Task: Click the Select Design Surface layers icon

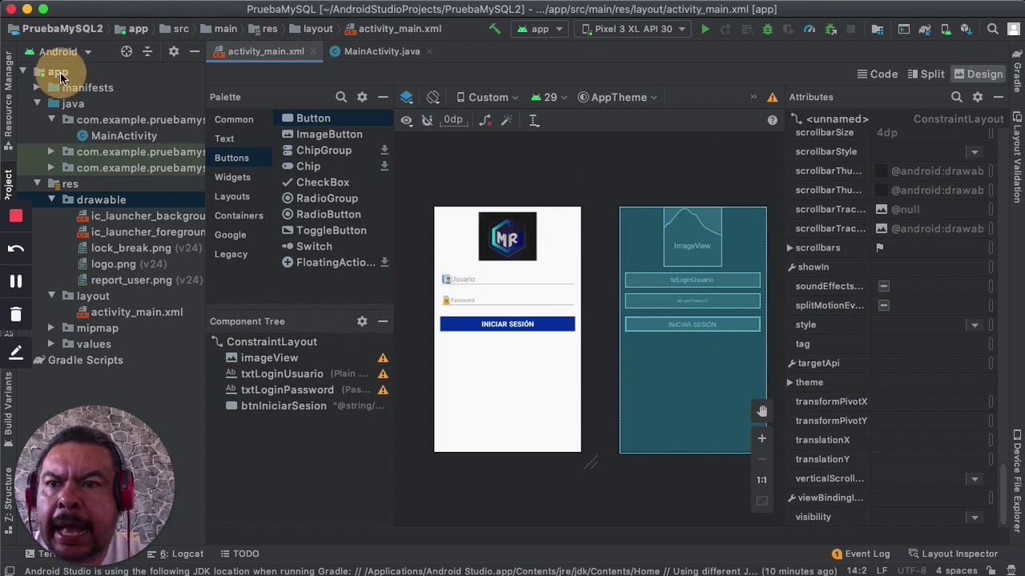Action: (407, 97)
